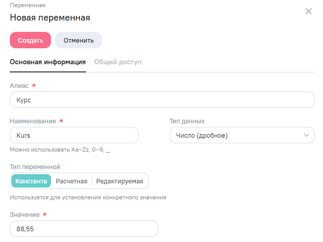Viewport: 323px width, 242px height.
Task: Click the Новая переменная heading
Action: [x=50, y=18]
